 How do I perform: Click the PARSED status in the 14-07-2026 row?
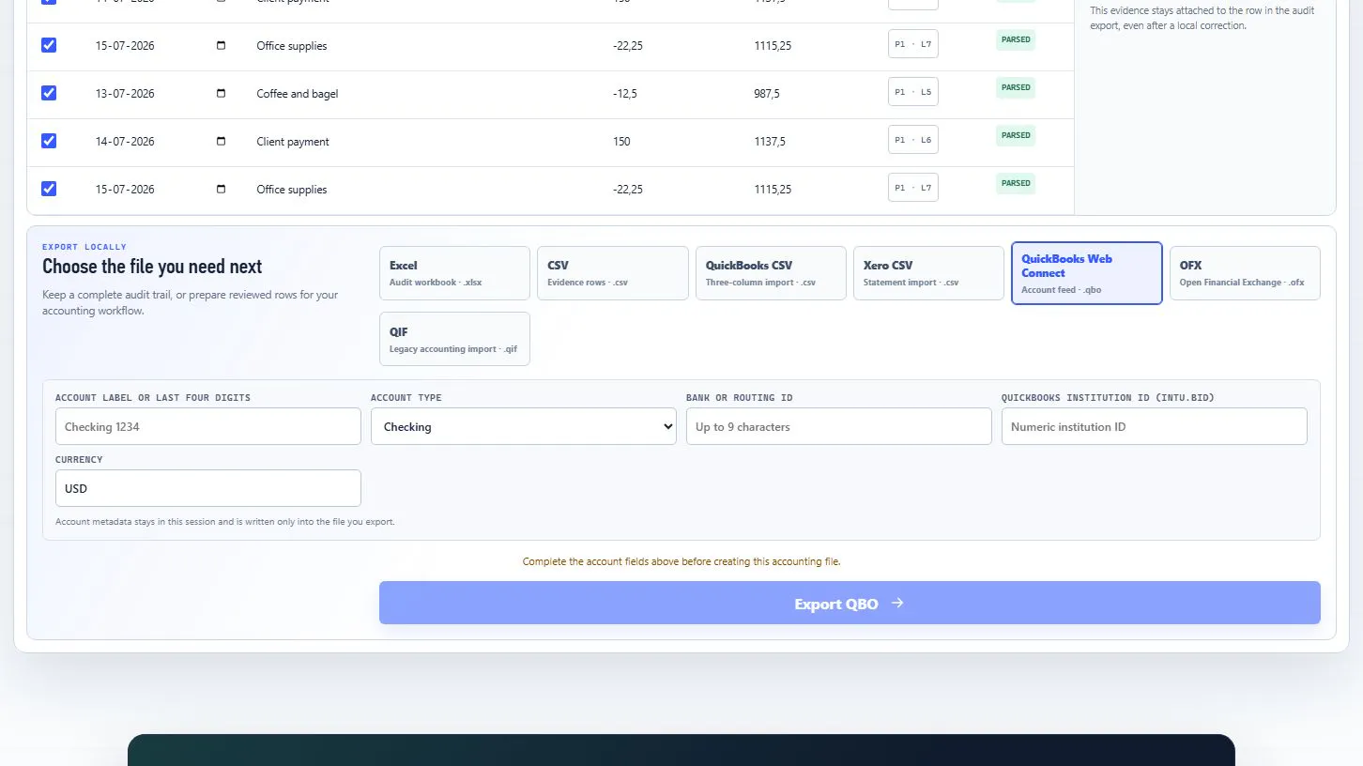tap(1016, 135)
